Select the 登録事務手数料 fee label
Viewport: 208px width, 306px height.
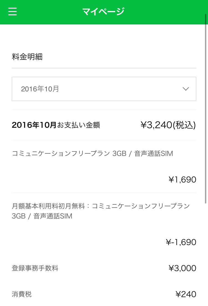coord(35,268)
